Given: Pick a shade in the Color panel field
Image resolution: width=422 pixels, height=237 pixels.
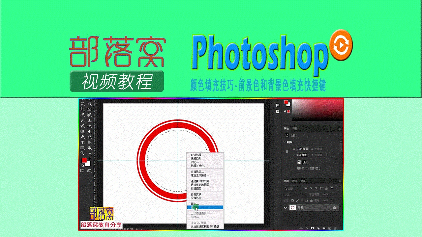Looking at the screenshot, I should (x=316, y=110).
